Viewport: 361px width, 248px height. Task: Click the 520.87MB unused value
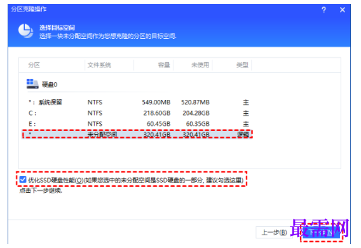pyautogui.click(x=195, y=102)
